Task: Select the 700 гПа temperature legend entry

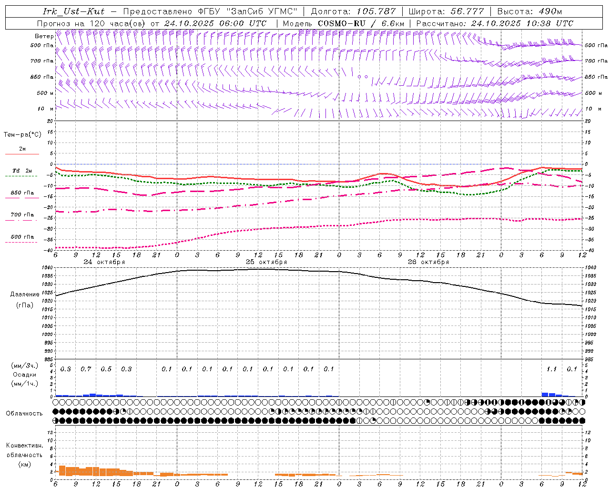Action: click(x=22, y=215)
